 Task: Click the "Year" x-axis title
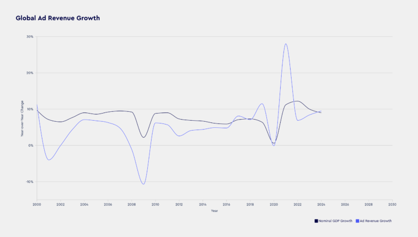[x=214, y=211]
